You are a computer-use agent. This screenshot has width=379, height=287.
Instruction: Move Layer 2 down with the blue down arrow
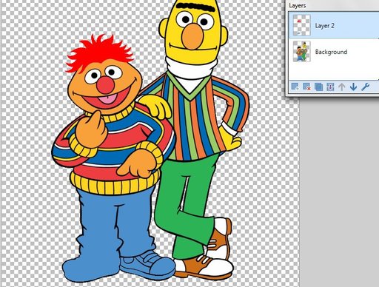[353, 87]
